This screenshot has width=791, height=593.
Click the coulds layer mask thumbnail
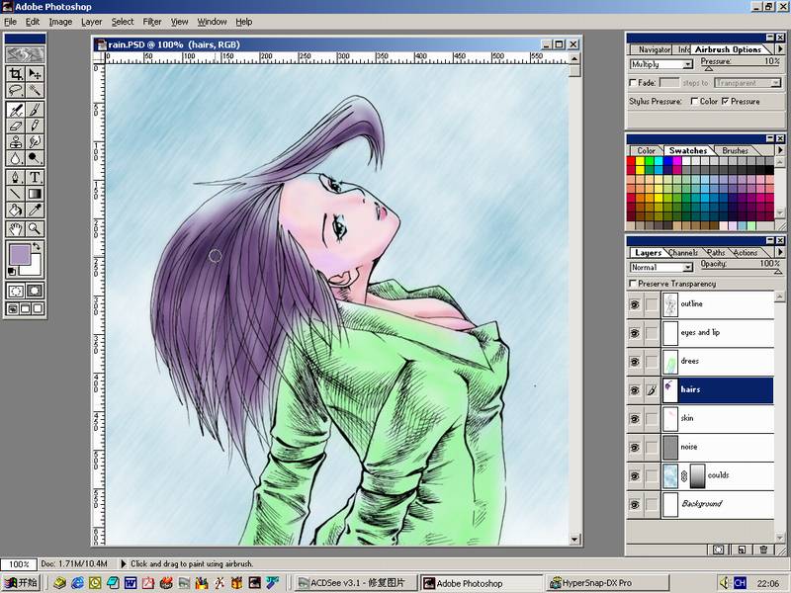tap(697, 476)
